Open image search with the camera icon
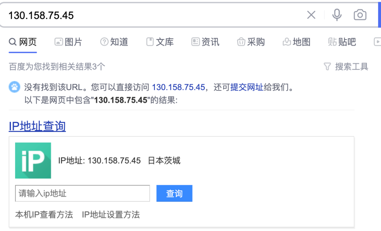The image size is (381, 231). tap(360, 15)
